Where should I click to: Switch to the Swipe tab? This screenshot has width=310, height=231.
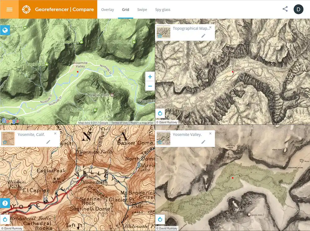142,10
